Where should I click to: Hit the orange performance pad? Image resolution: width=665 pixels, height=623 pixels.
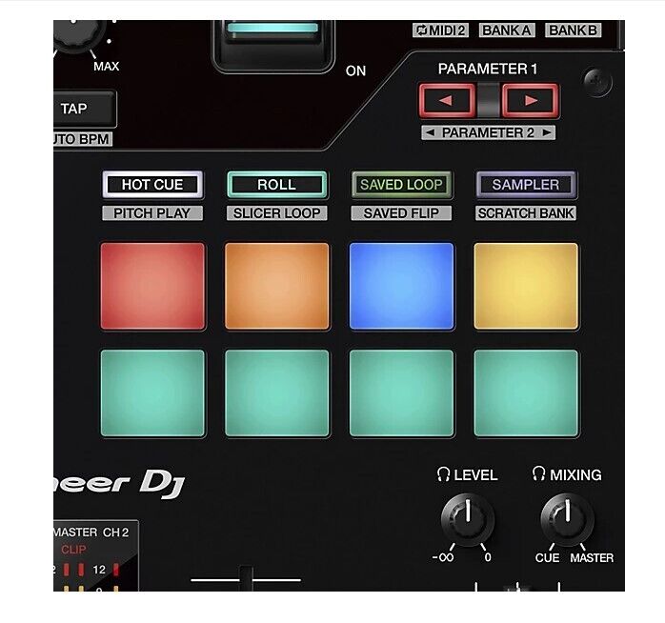(277, 287)
